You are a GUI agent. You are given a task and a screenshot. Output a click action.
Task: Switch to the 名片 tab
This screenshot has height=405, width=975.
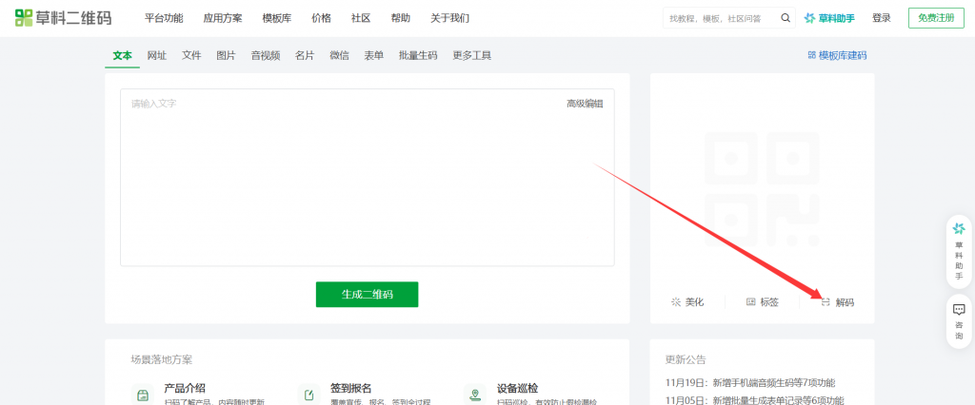pos(305,55)
